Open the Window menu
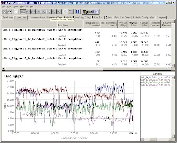Screen dimensions: 177x143 pyautogui.click(x=24, y=6)
